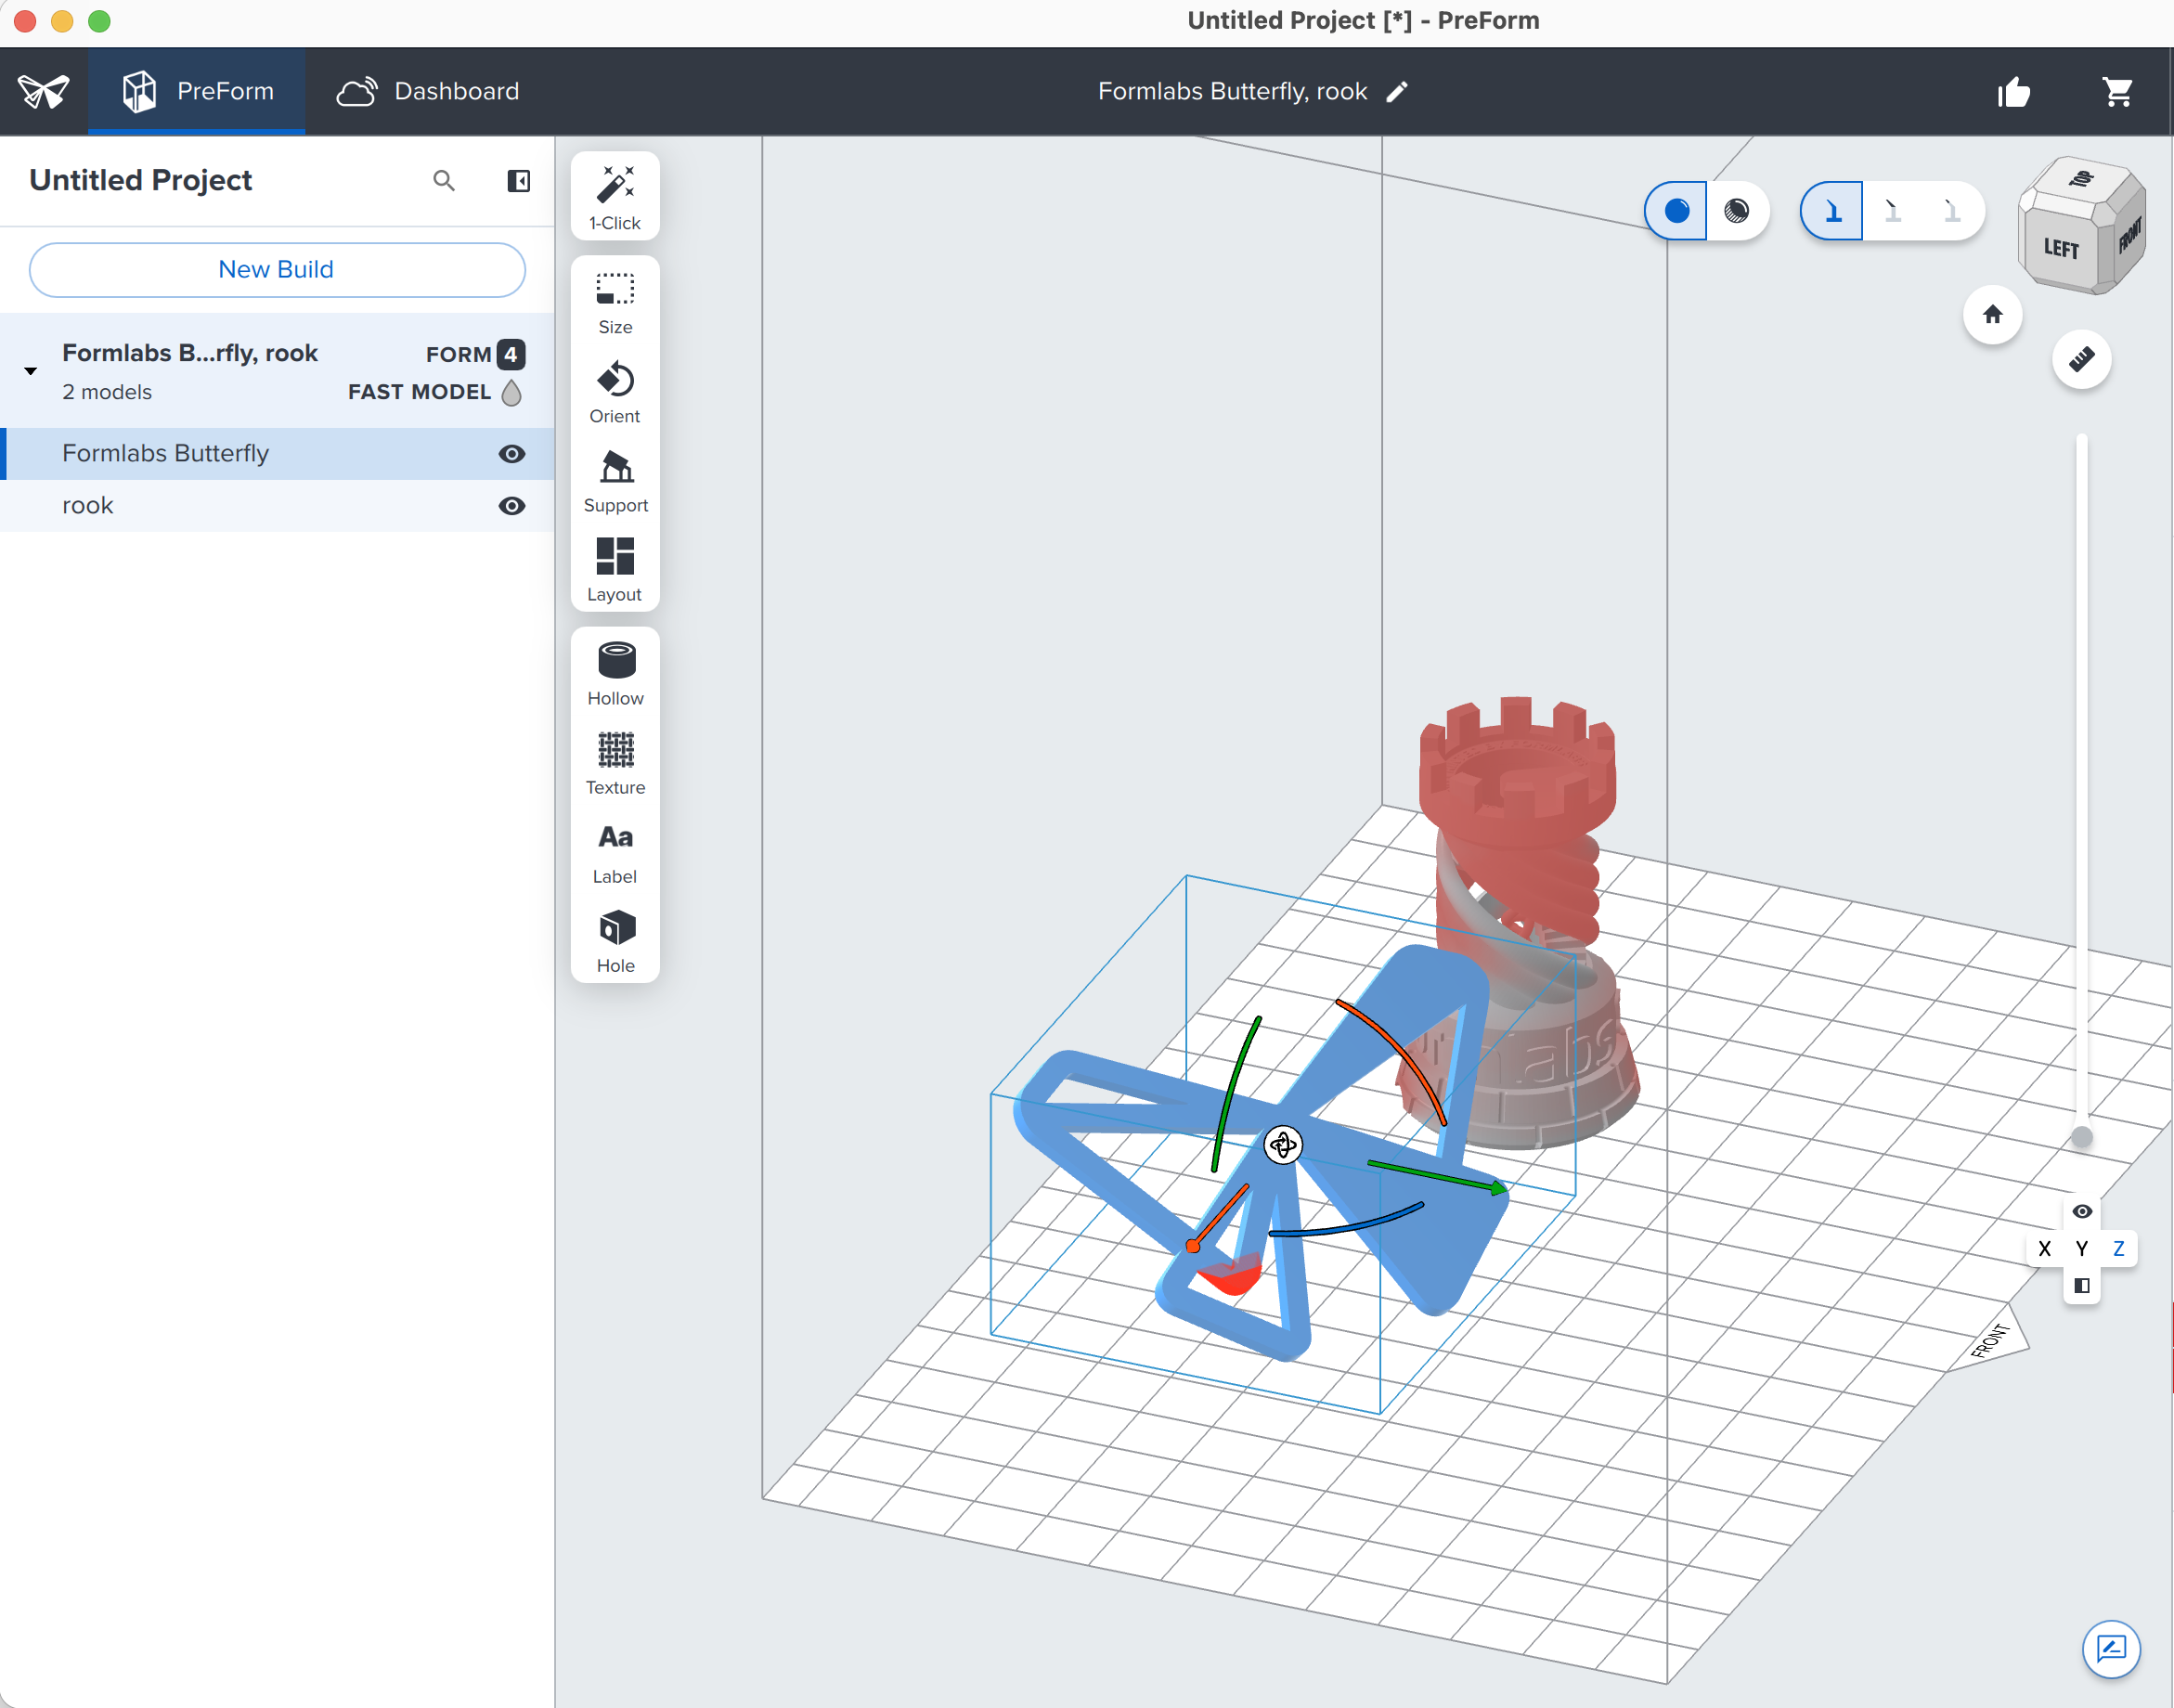The width and height of the screenshot is (2174, 1708).
Task: Click the thumbs-up feedback icon
Action: [2014, 92]
